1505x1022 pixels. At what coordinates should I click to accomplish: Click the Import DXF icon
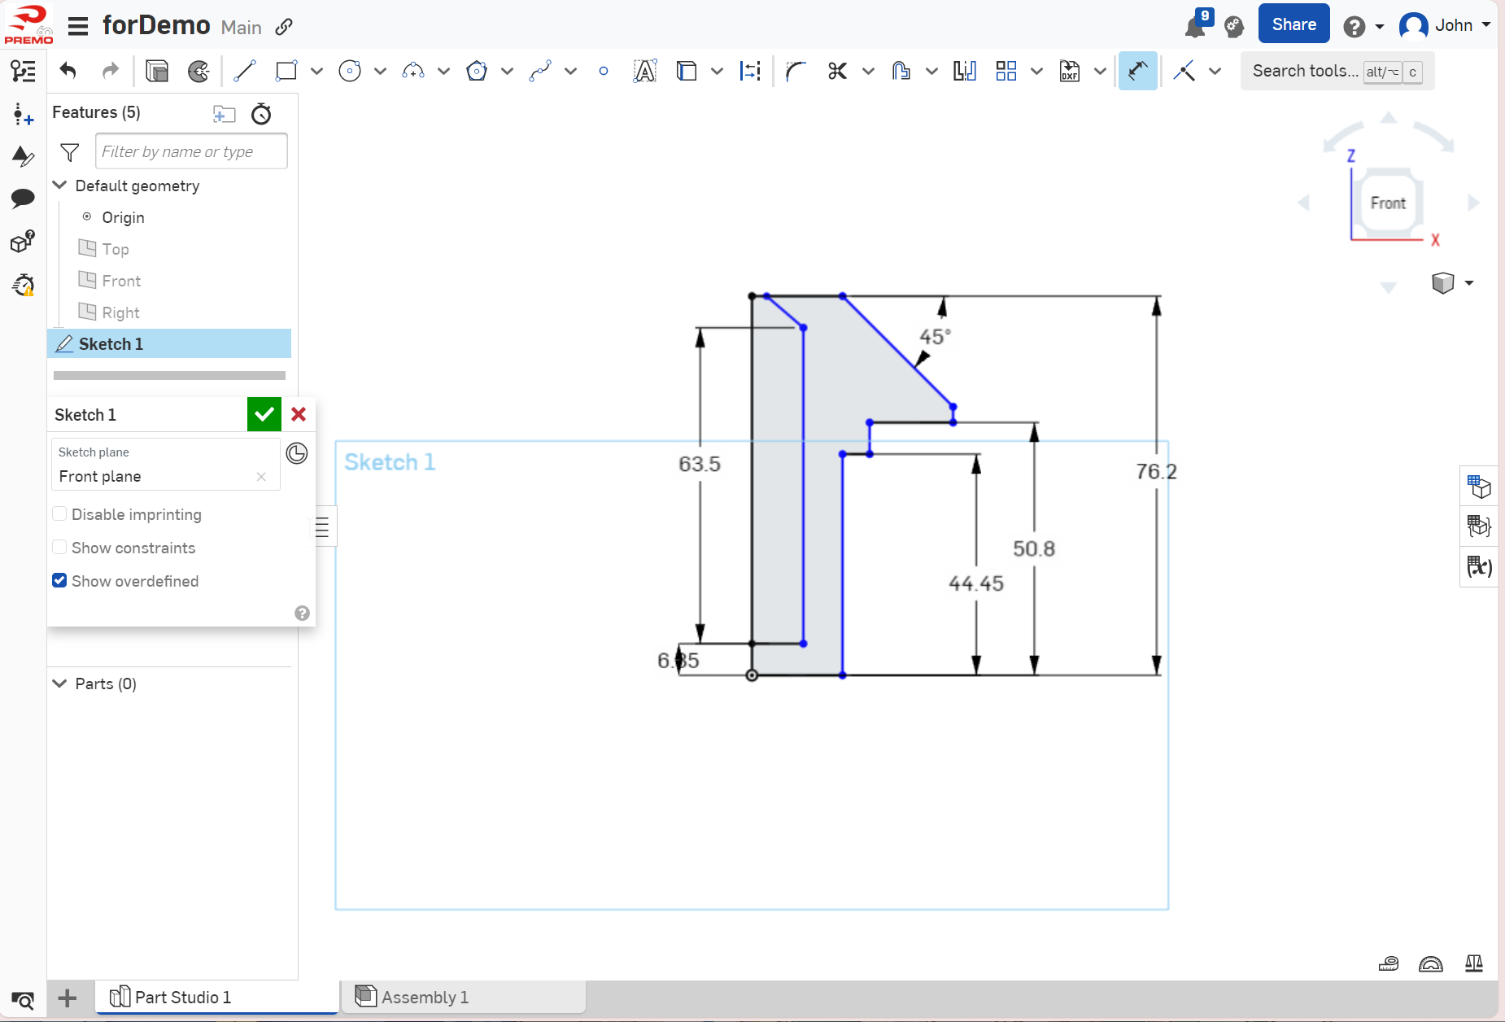tap(1069, 72)
